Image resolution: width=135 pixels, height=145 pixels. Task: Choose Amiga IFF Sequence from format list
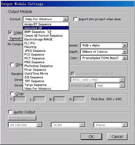[x=46, y=24]
